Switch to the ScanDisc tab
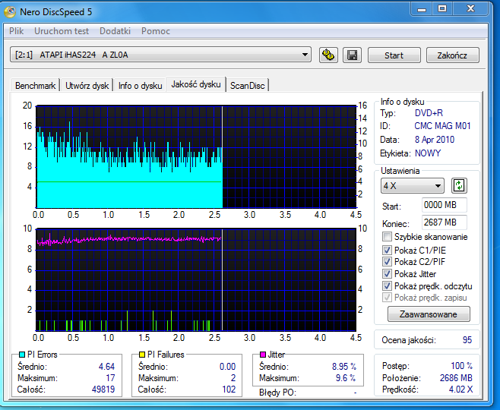This screenshot has height=410, width=500. 248,85
